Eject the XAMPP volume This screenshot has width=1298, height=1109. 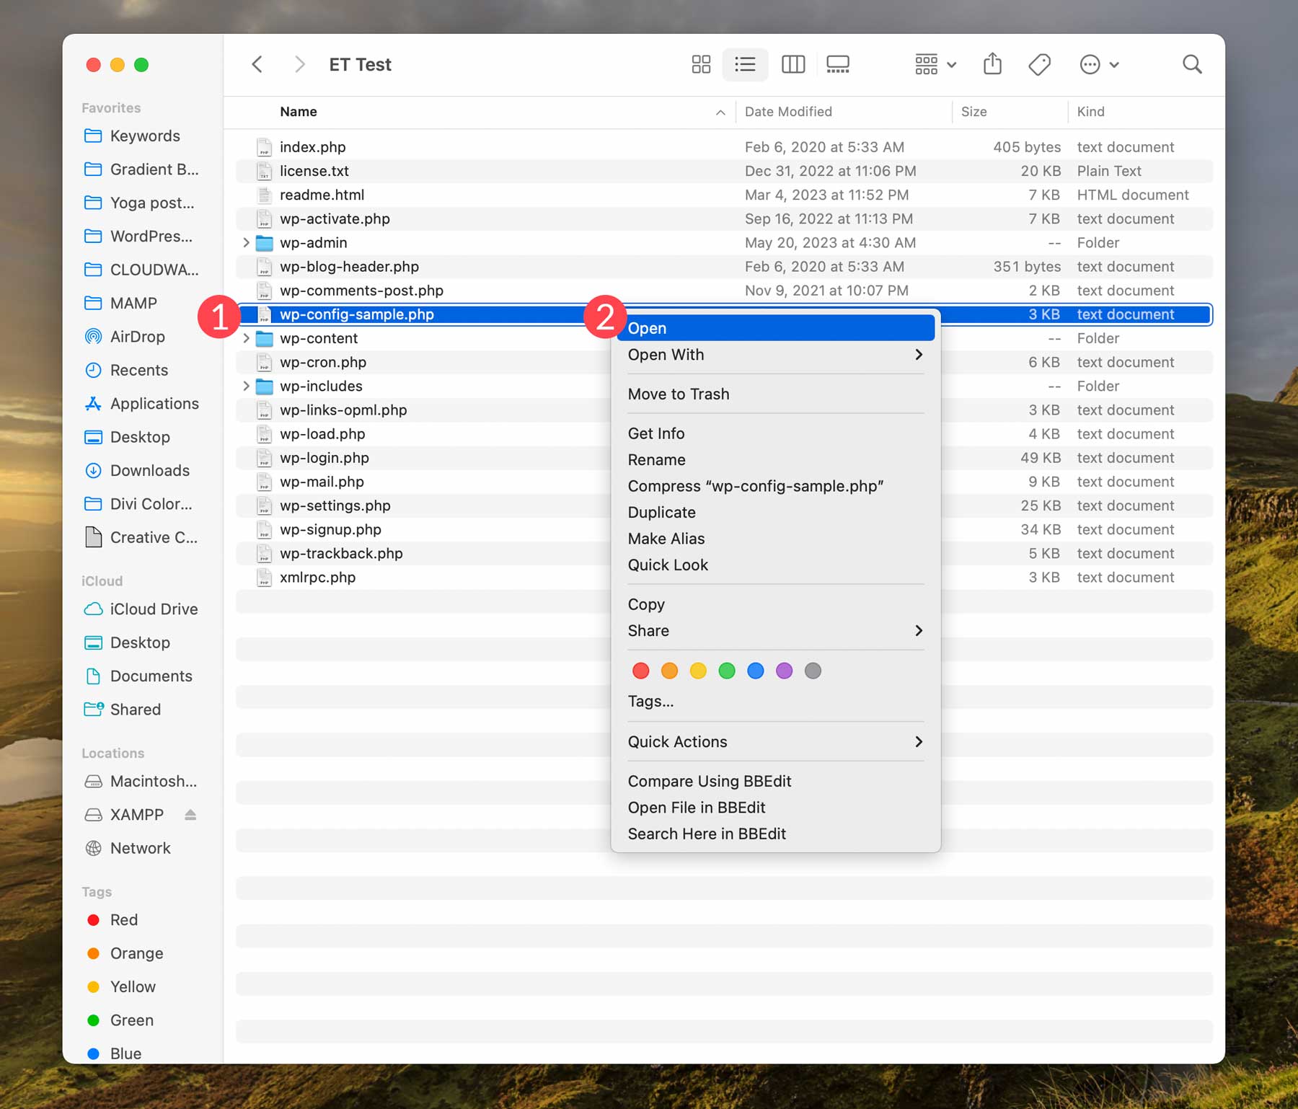190,815
